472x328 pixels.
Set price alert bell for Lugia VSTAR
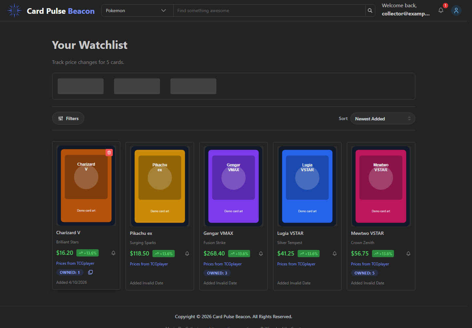335,254
